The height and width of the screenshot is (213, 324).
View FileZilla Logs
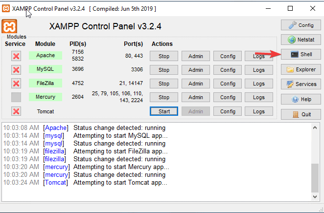(x=259, y=84)
